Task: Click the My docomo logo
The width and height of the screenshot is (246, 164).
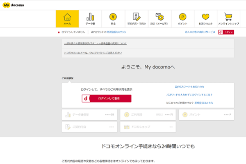Action: [x=14, y=5]
